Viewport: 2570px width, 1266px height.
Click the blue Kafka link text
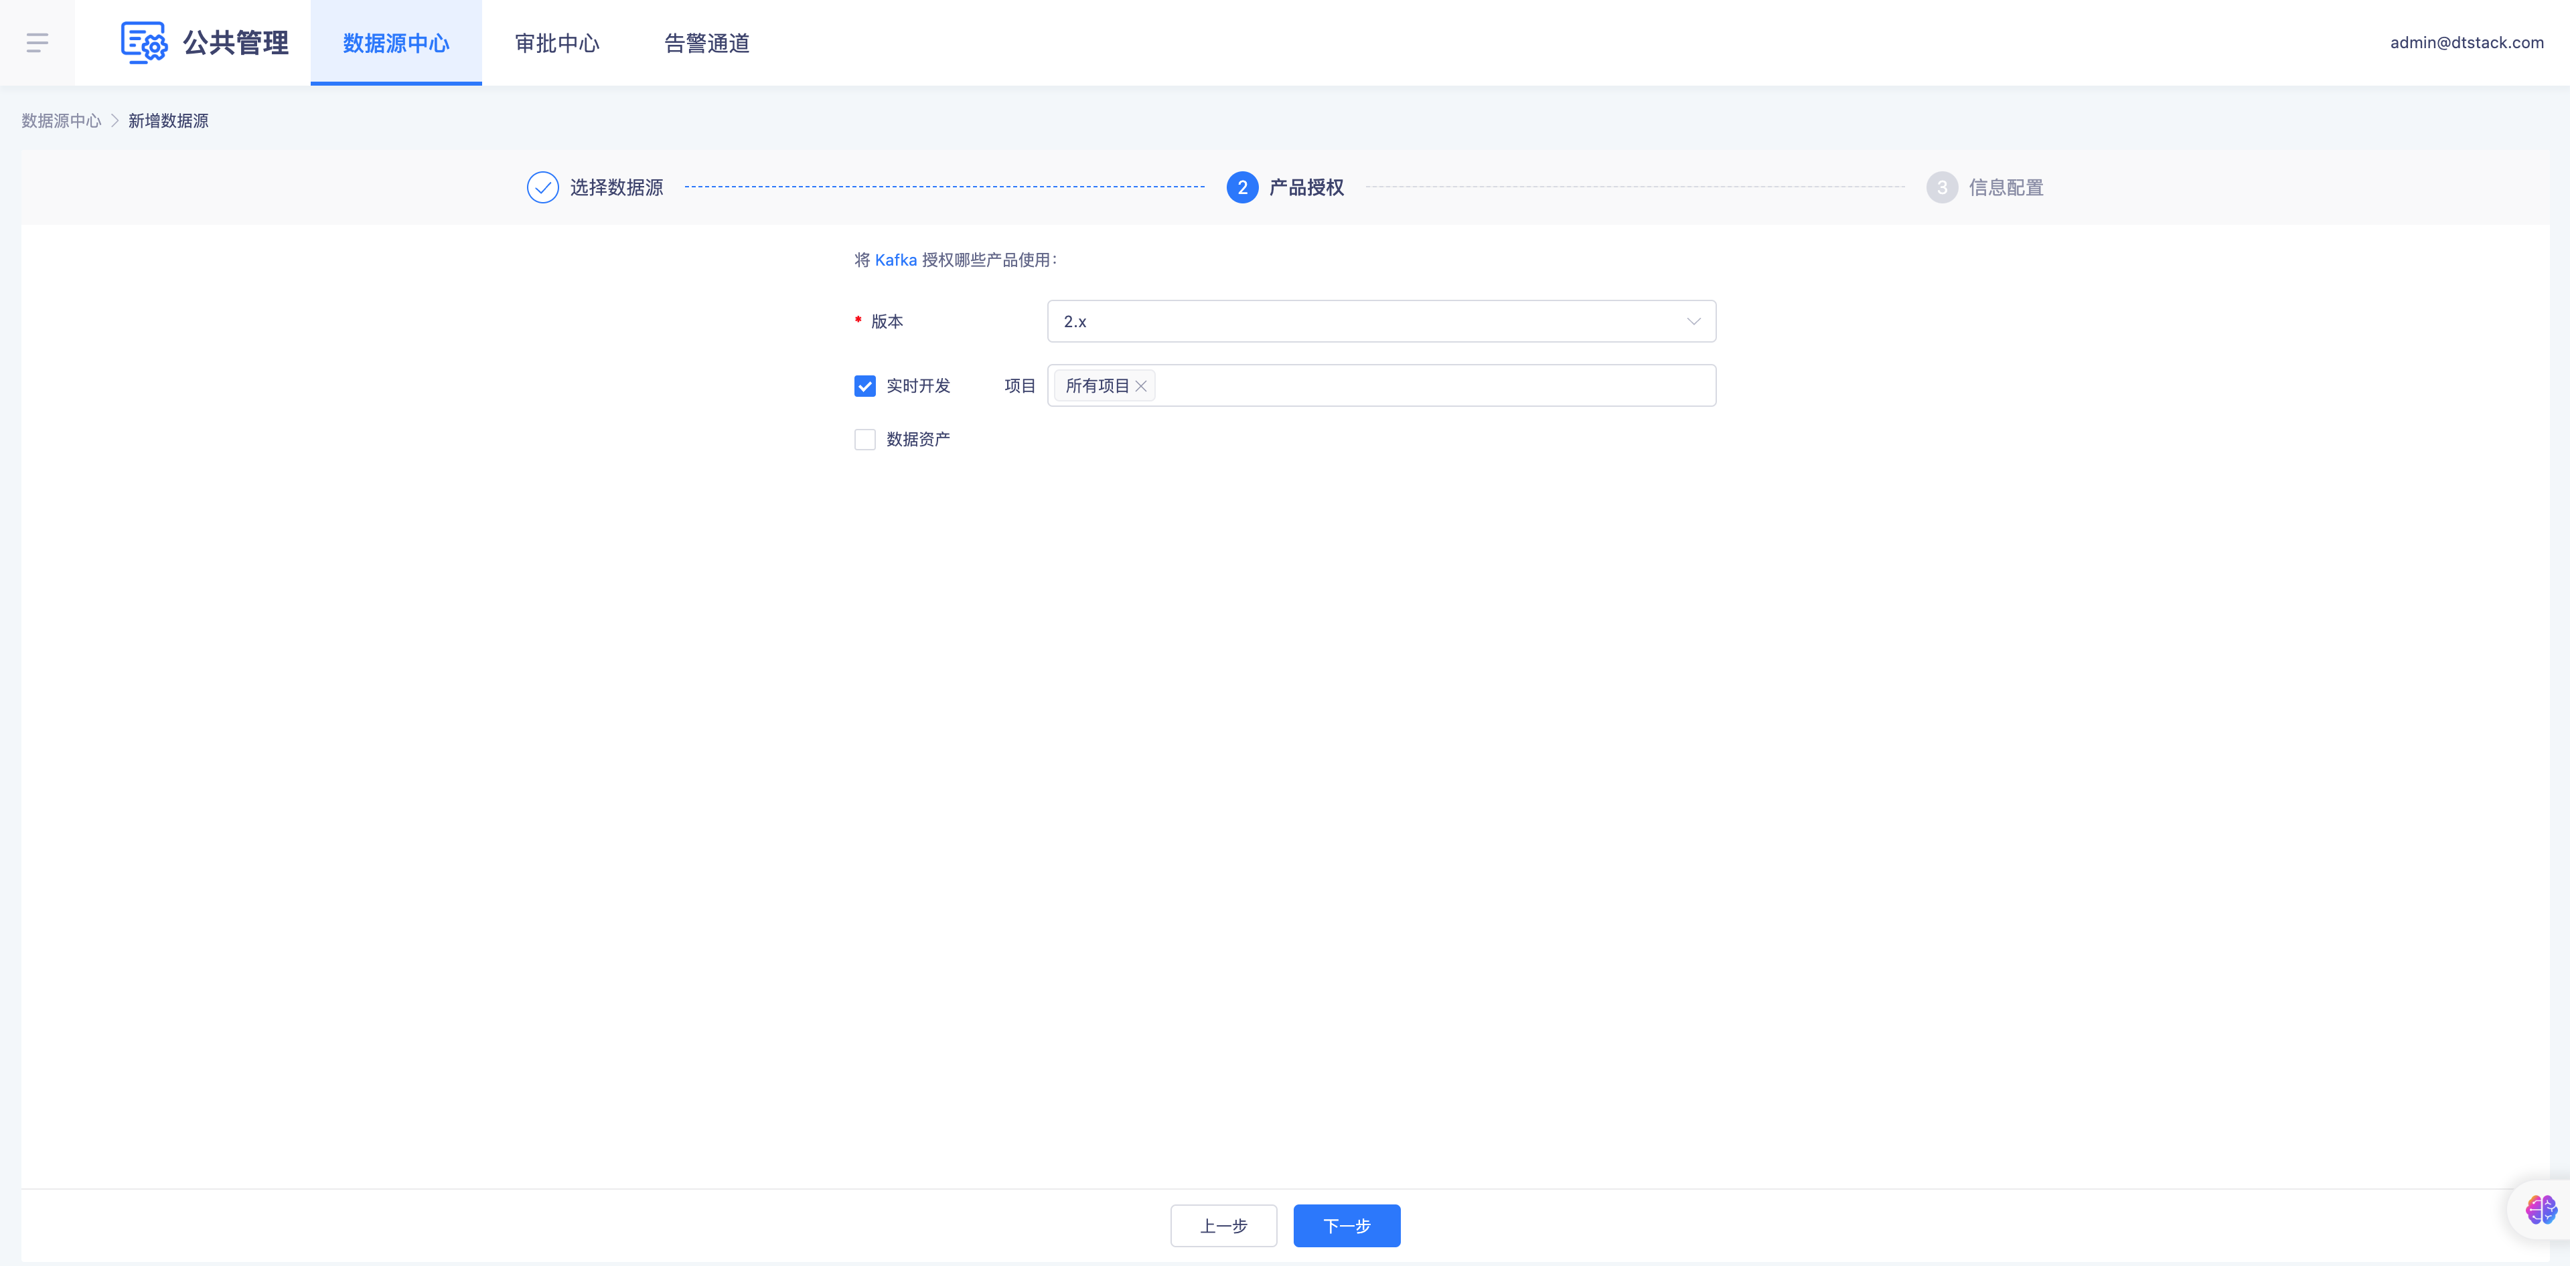tap(896, 260)
